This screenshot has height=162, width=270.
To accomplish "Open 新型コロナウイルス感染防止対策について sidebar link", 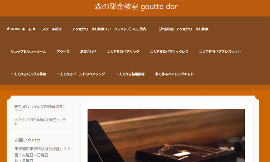I will (40, 108).
